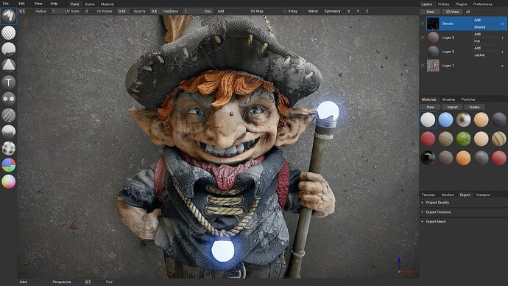Select the Bake tool soccer-ball icon

8,148
